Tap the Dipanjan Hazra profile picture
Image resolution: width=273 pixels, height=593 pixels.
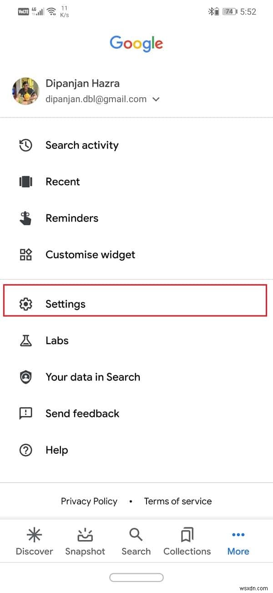25,91
